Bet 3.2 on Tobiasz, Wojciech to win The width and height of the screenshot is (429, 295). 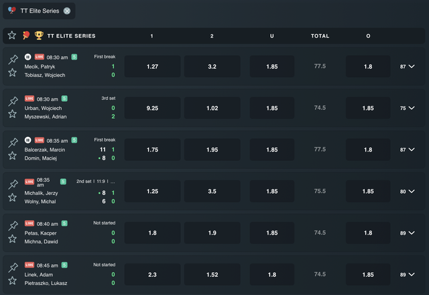(x=212, y=66)
